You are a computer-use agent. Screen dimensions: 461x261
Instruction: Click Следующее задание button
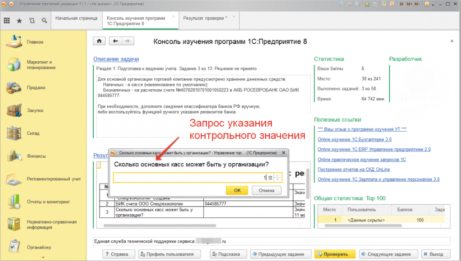388,254
